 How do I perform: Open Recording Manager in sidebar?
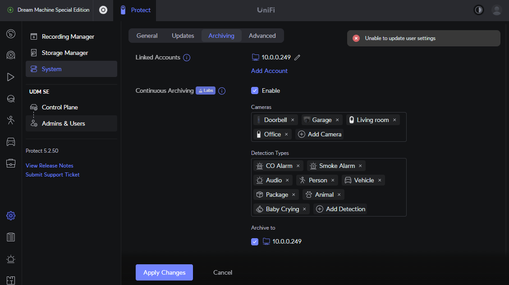click(71, 36)
